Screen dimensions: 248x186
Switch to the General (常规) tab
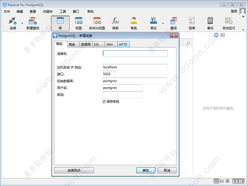61,44
